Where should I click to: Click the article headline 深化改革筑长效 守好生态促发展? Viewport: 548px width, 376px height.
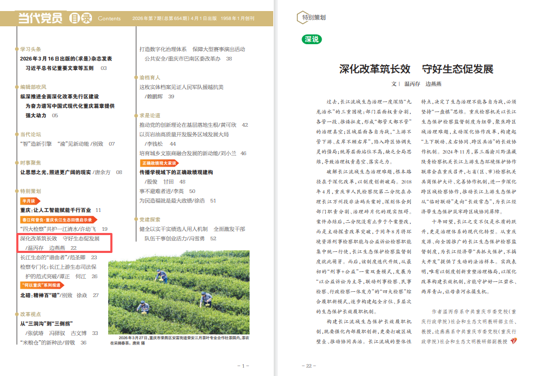pos(416,69)
